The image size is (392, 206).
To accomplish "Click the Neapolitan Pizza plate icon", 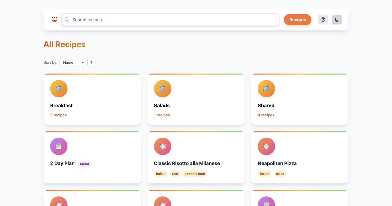I will tap(266, 146).
